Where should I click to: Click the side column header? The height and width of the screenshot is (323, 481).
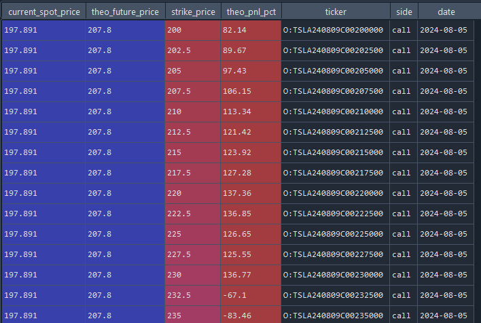[x=404, y=12]
